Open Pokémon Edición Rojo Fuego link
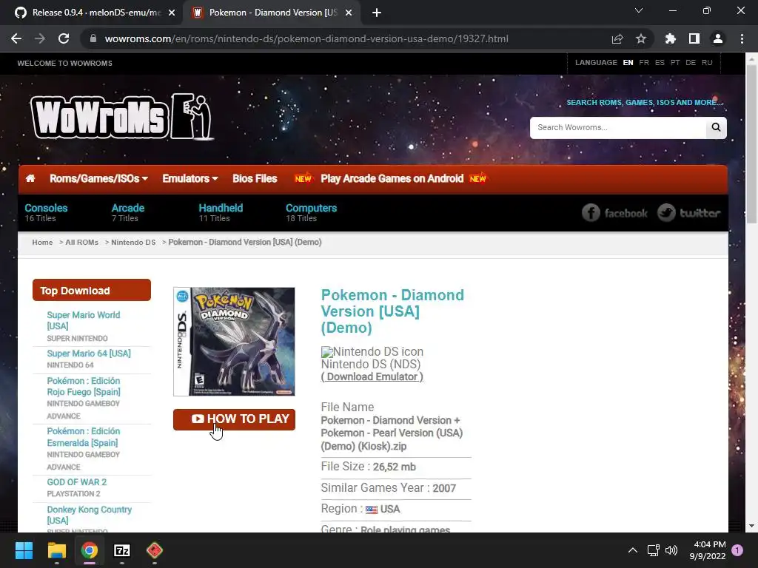 coord(84,386)
